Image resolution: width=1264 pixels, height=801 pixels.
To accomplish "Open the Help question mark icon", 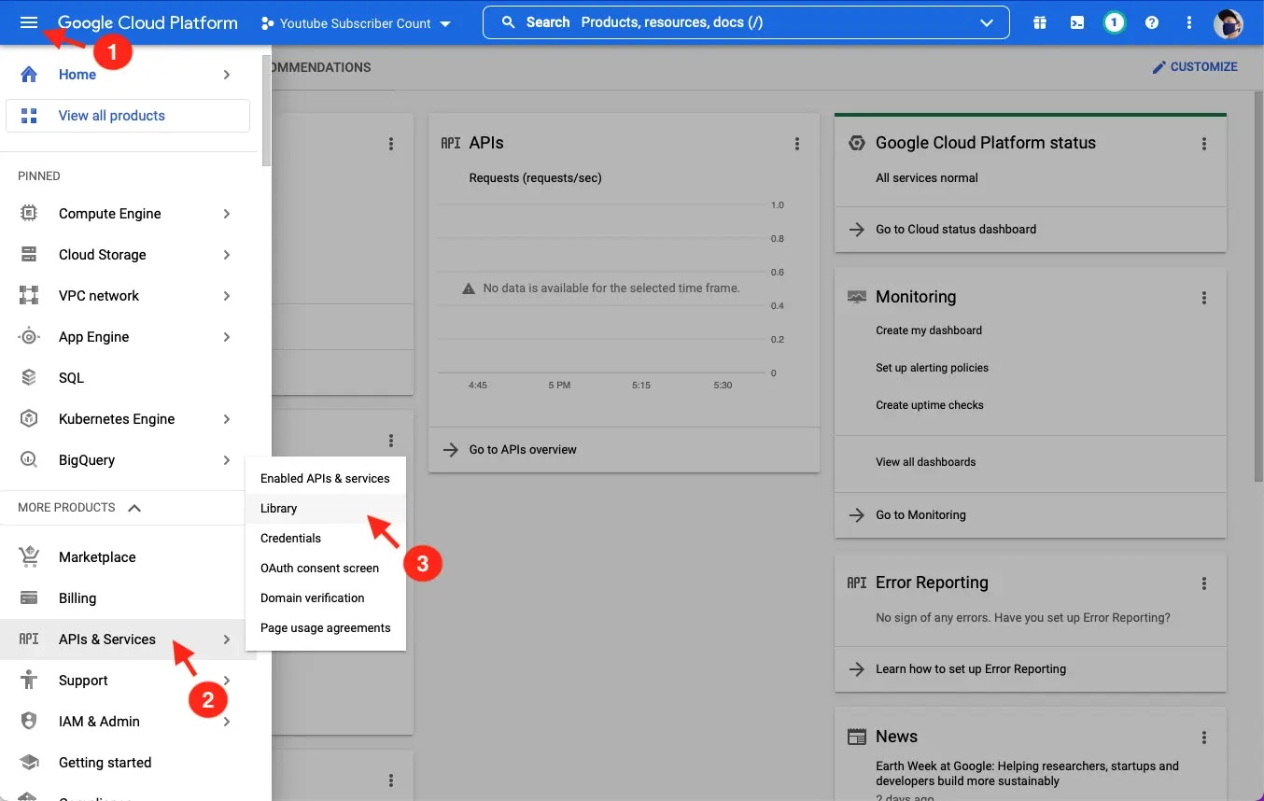I will tap(1152, 22).
